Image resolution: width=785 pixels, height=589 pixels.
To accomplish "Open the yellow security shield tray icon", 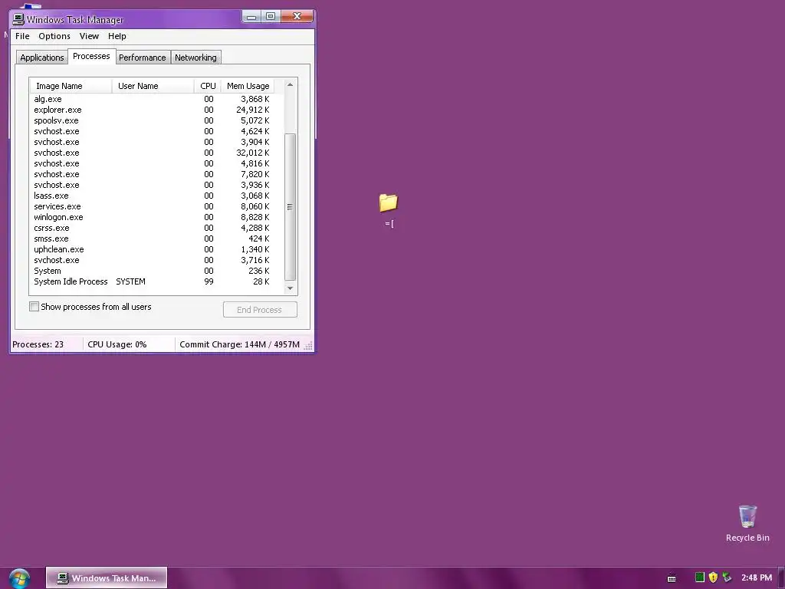I will (713, 577).
